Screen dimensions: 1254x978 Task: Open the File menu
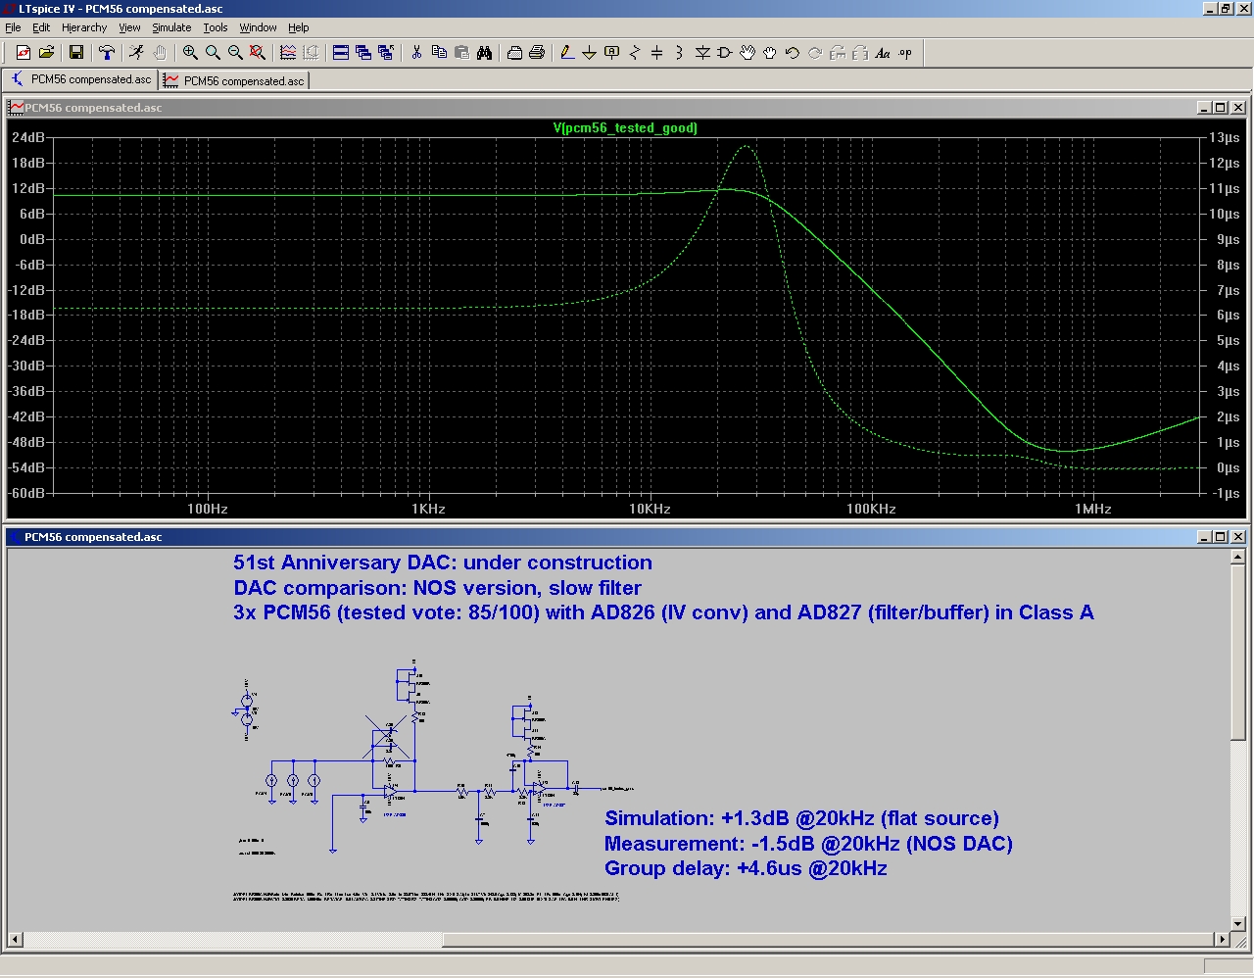pos(13,27)
